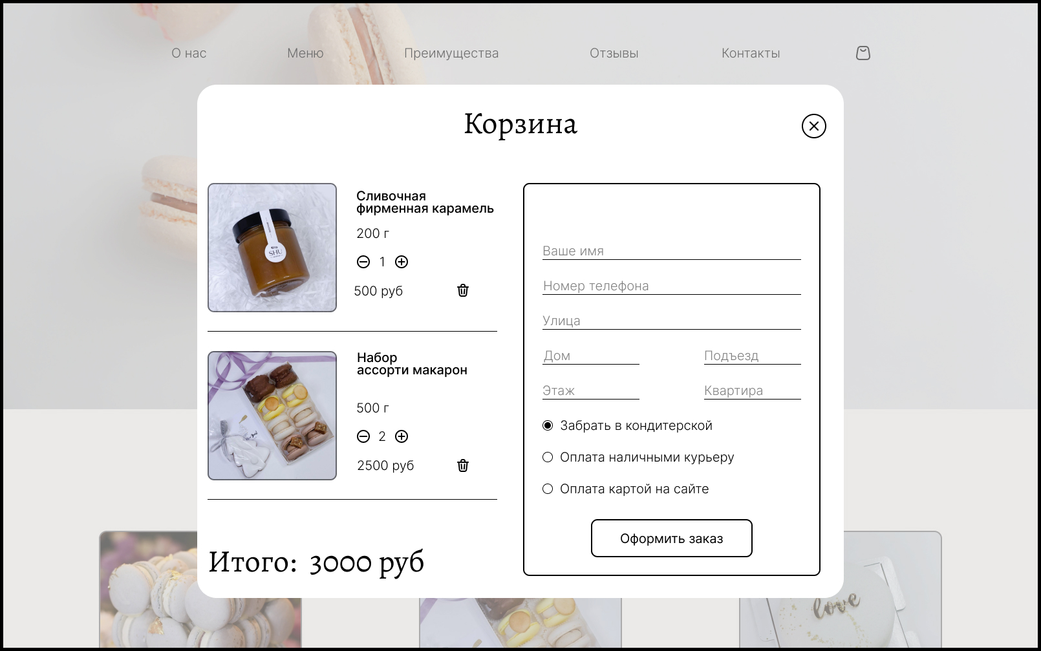Select the Квартира field
The image size is (1041, 651).
(753, 390)
